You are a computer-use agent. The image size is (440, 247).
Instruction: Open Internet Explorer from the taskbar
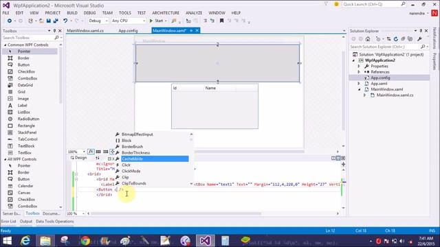25,241
